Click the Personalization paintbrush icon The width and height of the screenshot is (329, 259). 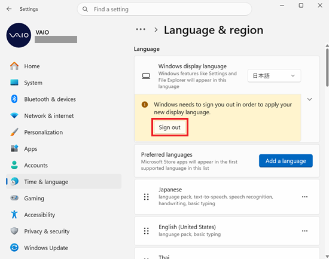click(14, 132)
